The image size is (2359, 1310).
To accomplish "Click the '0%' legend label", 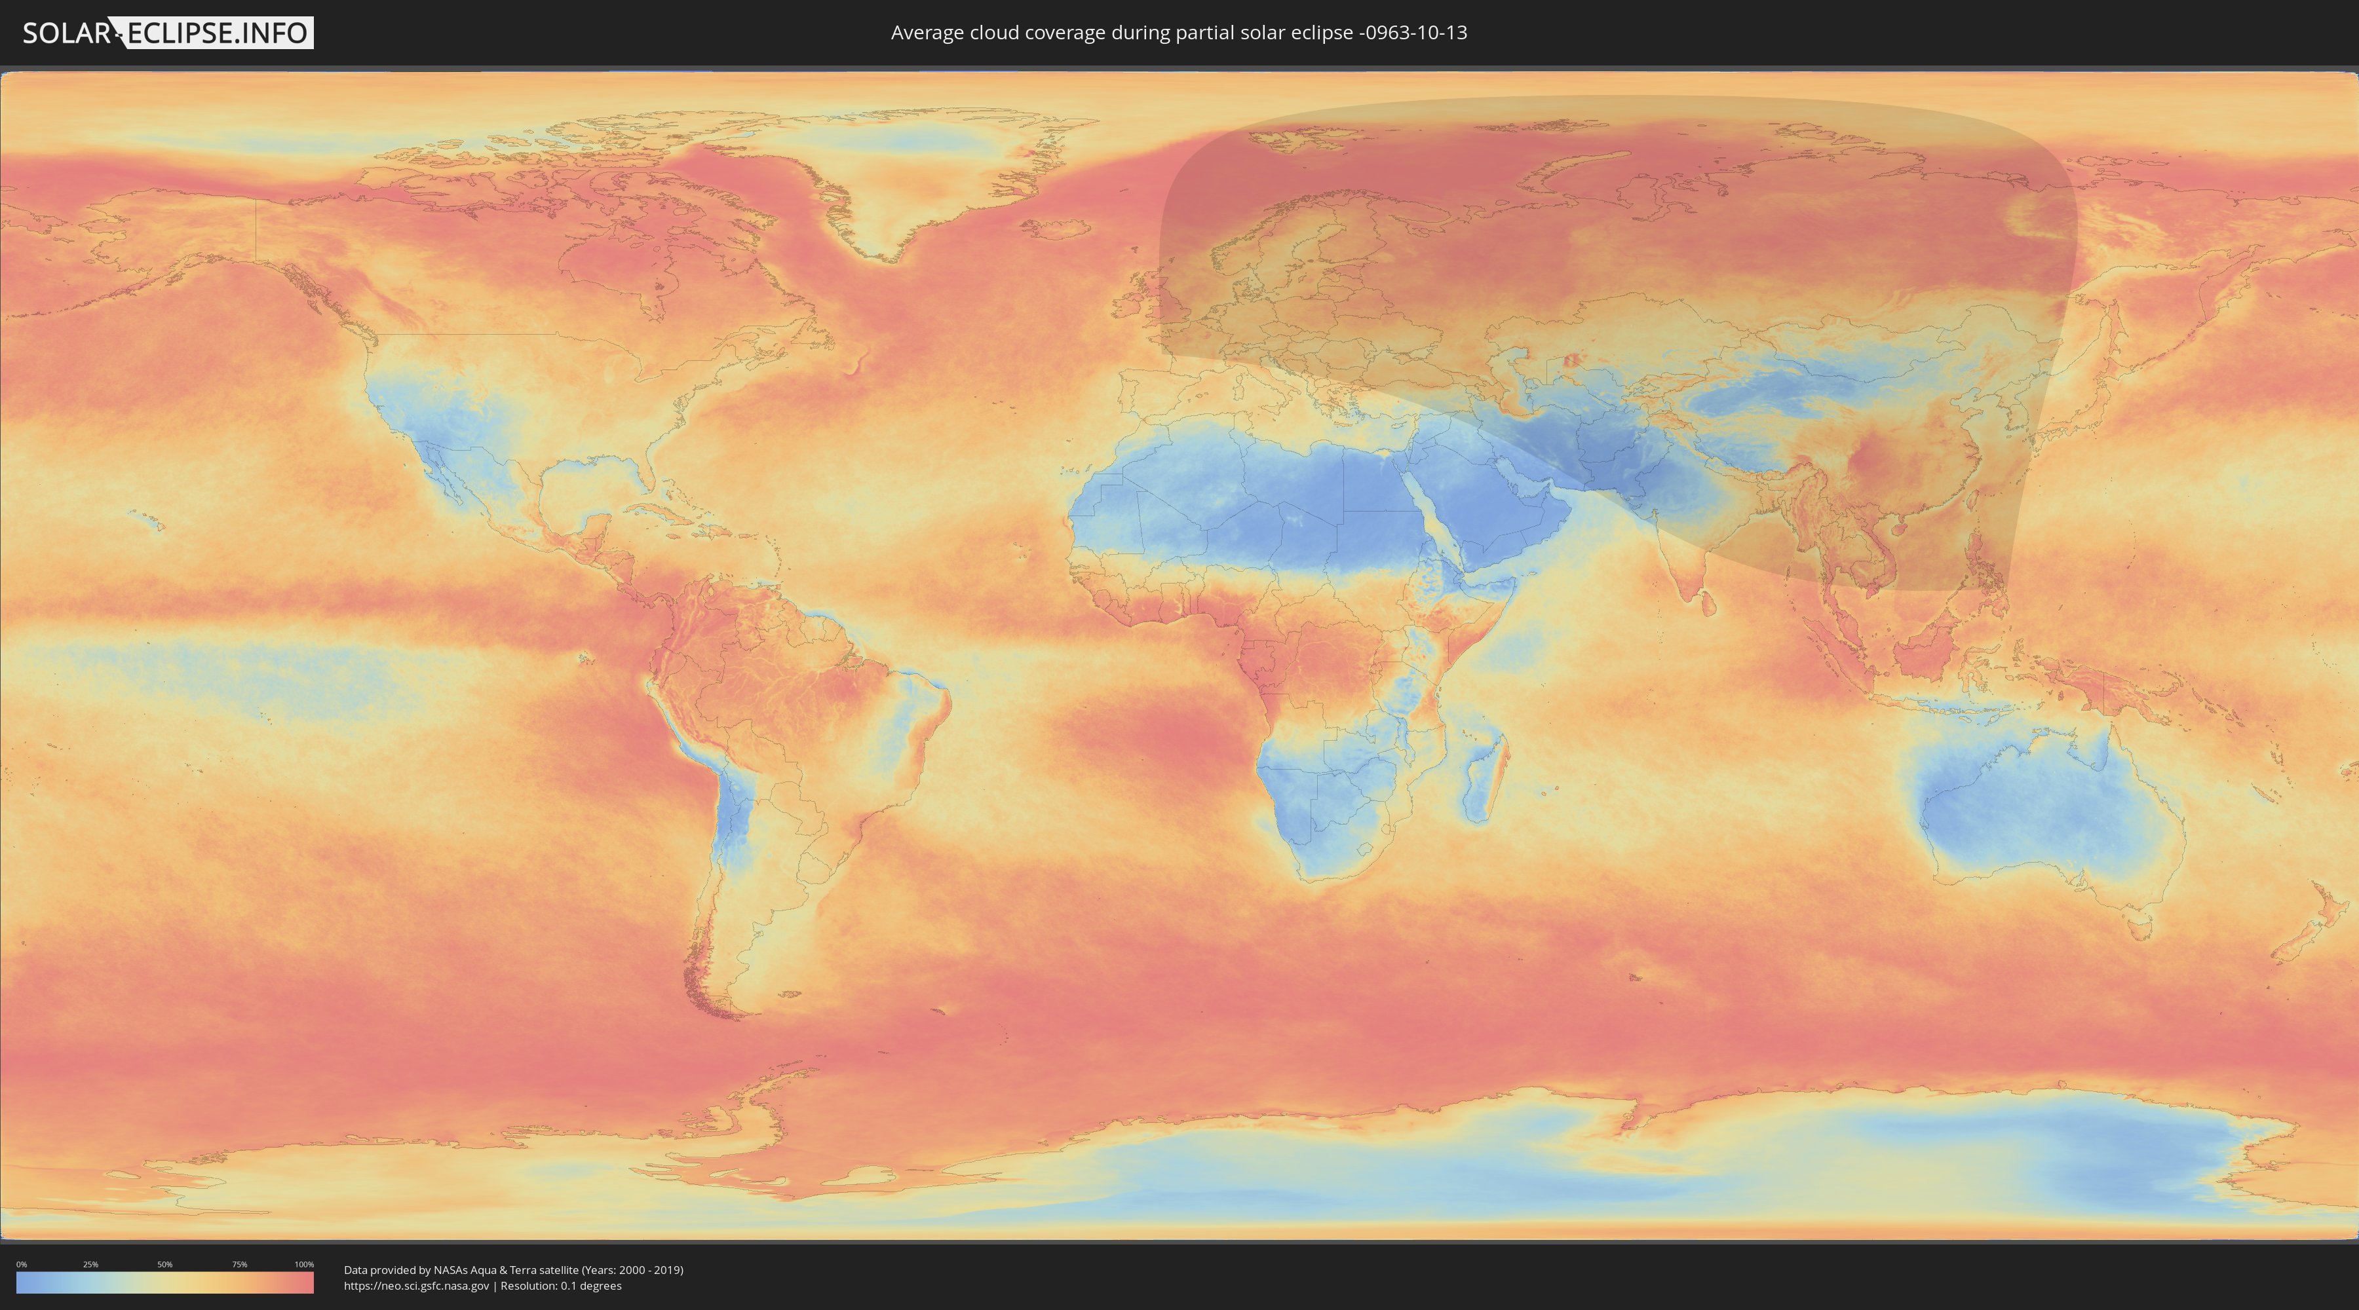I will pyautogui.click(x=21, y=1264).
